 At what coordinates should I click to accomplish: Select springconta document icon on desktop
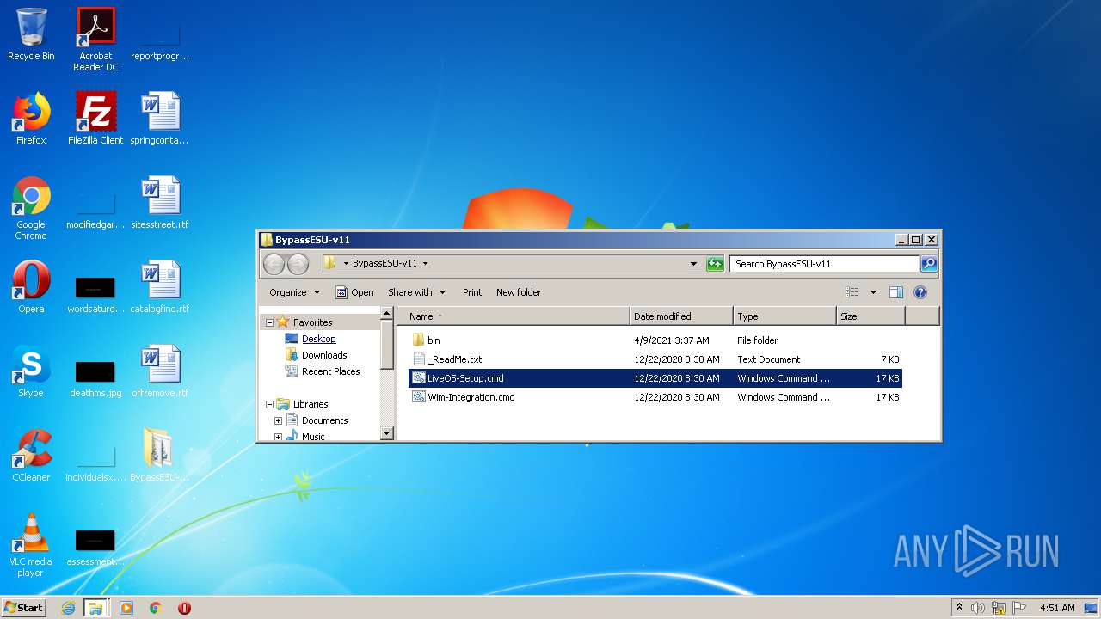(x=160, y=119)
